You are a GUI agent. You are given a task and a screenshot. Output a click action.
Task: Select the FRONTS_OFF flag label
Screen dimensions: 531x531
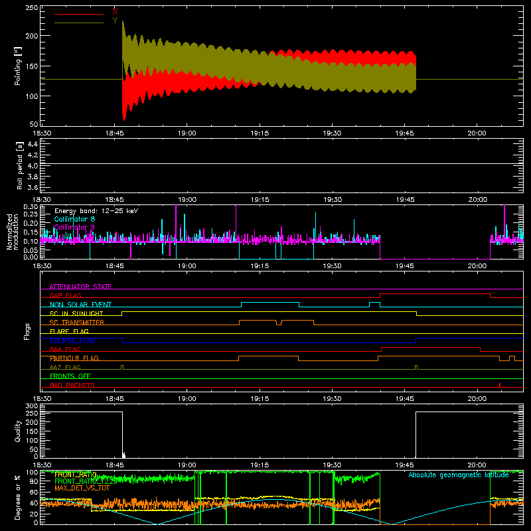coord(70,376)
